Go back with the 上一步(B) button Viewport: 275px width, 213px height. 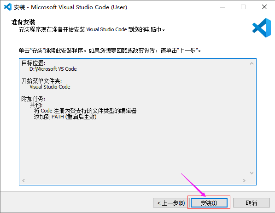tap(171, 203)
